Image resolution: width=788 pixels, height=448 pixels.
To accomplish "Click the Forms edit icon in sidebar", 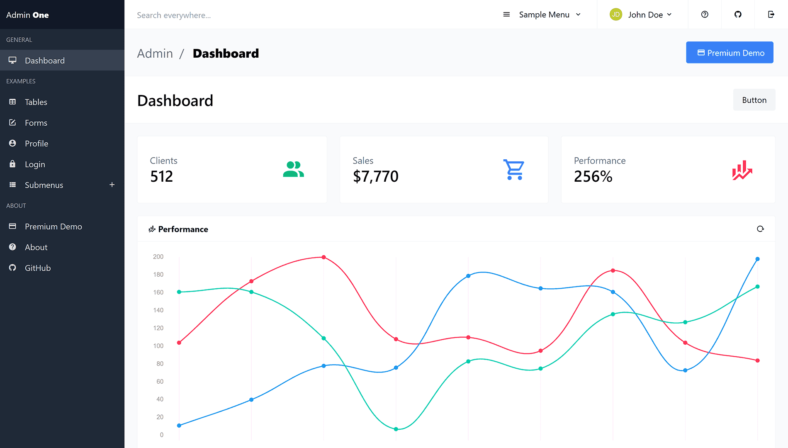I will (x=12, y=122).
